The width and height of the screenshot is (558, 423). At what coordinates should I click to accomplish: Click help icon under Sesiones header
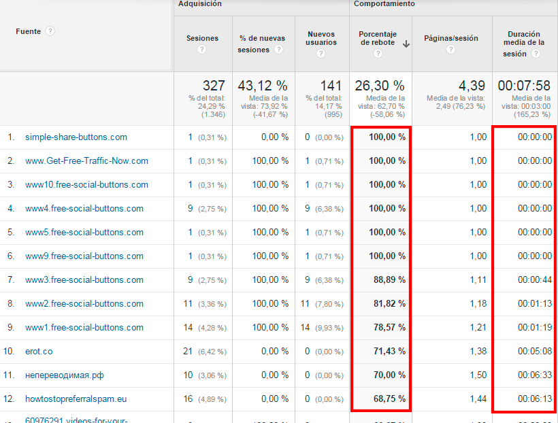[x=201, y=50]
